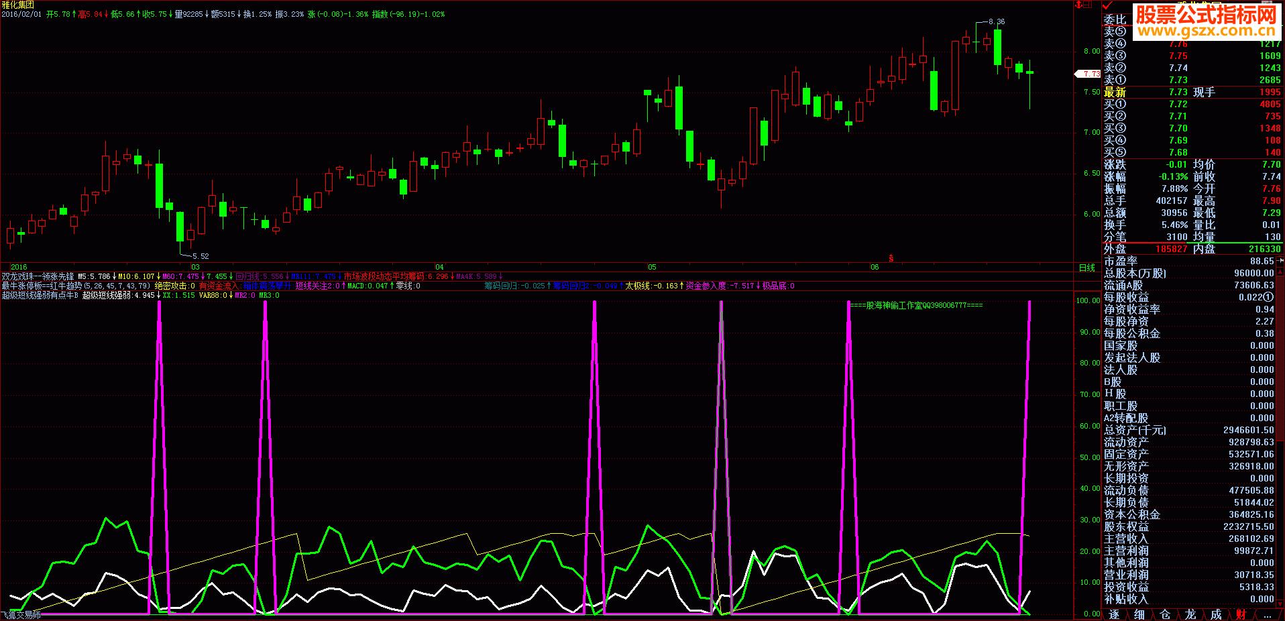This screenshot has height=621, width=1285.
Task: Click the 飞狐交易师 label at bottom left
Action: [x=21, y=615]
